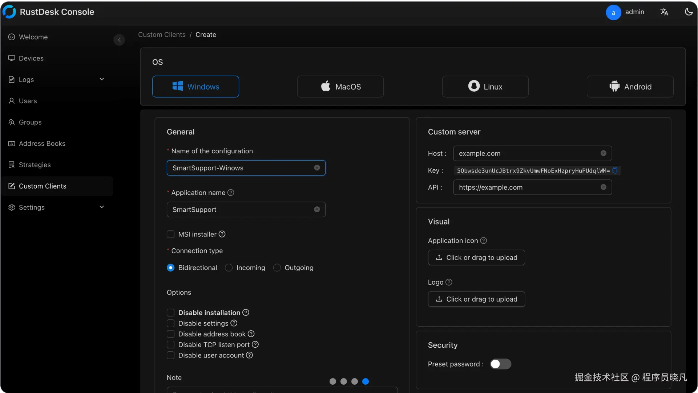Viewport: 698px width, 393px height.
Task: Clear the Application name field
Action: [x=317, y=210]
